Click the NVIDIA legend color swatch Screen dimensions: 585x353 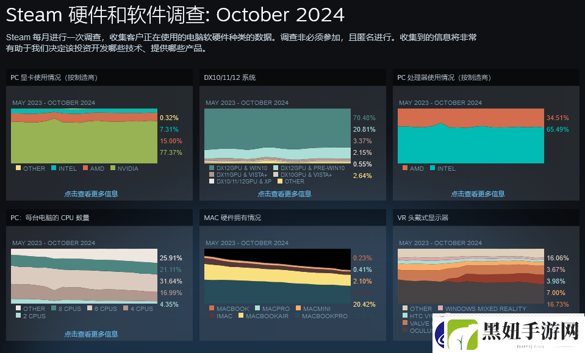click(x=113, y=168)
